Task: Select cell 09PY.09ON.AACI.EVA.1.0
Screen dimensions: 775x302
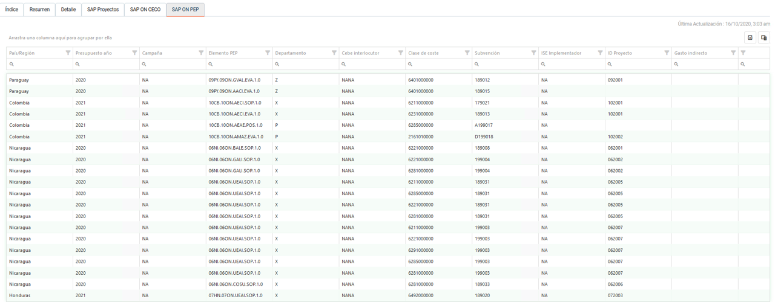Action: pyautogui.click(x=239, y=91)
